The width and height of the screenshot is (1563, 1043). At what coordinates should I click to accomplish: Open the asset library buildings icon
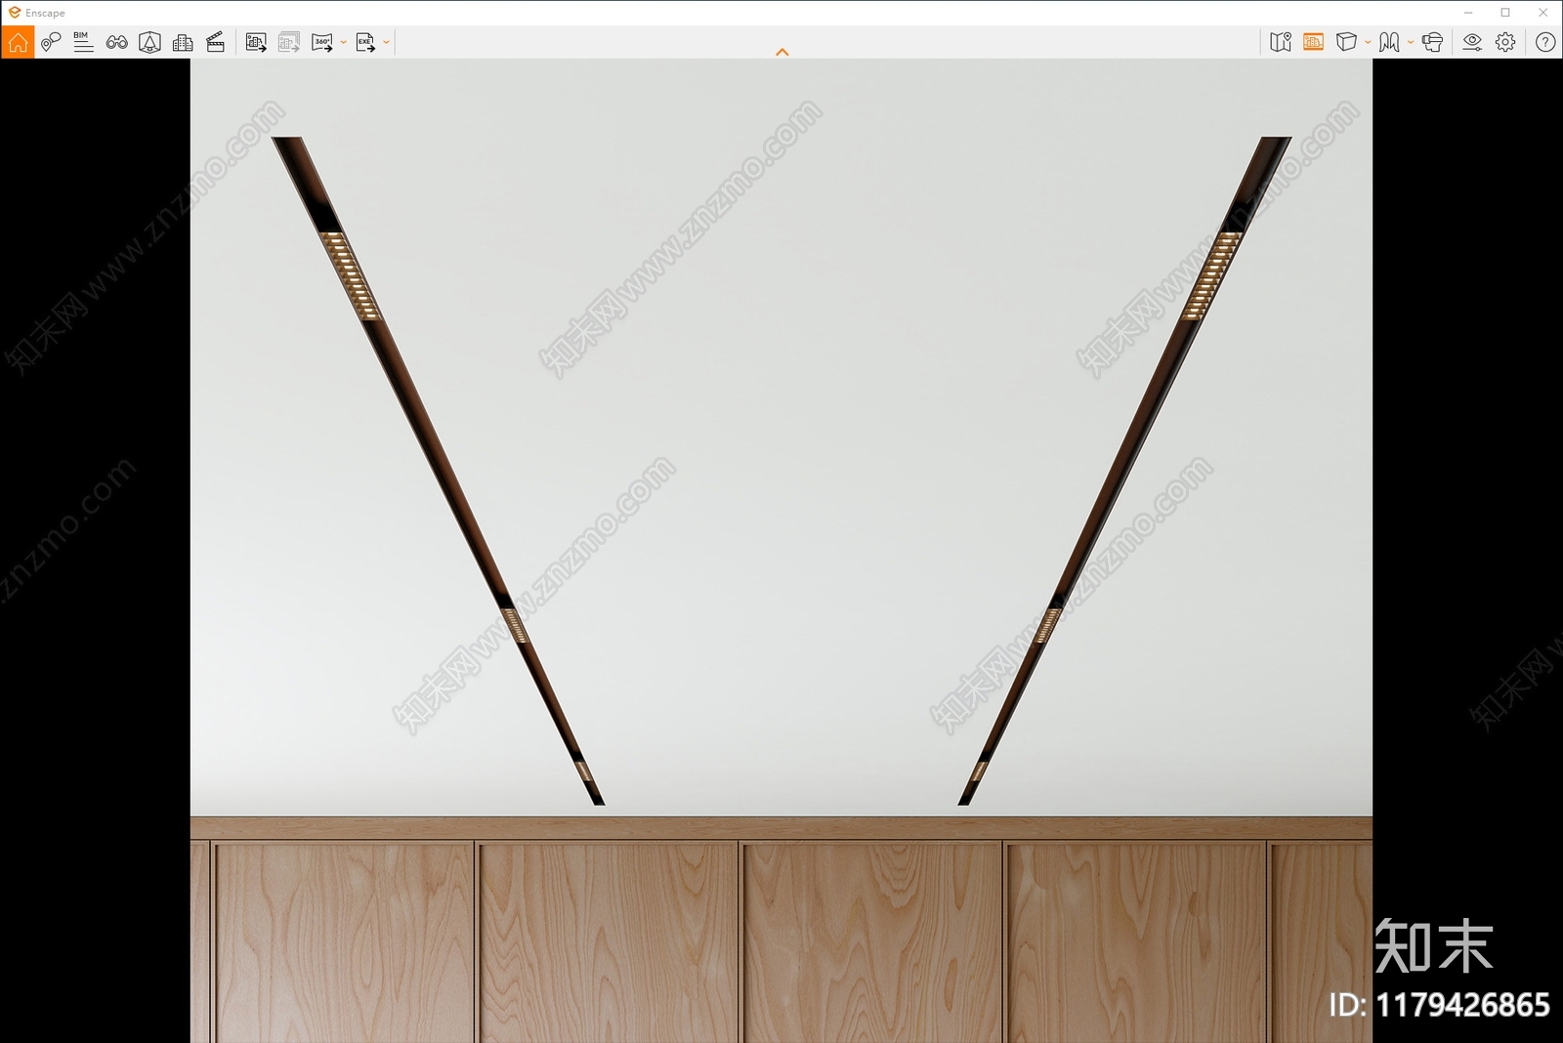[183, 42]
